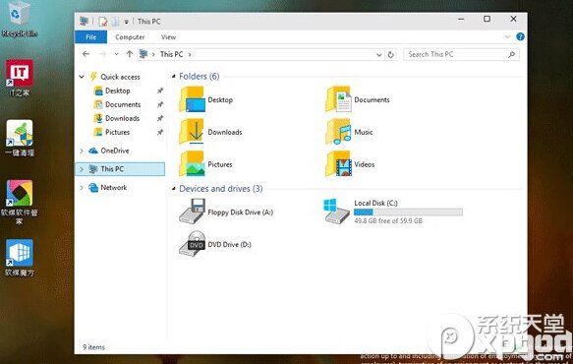
Task: Switch to the View ribbon tab
Action: pyautogui.click(x=168, y=37)
